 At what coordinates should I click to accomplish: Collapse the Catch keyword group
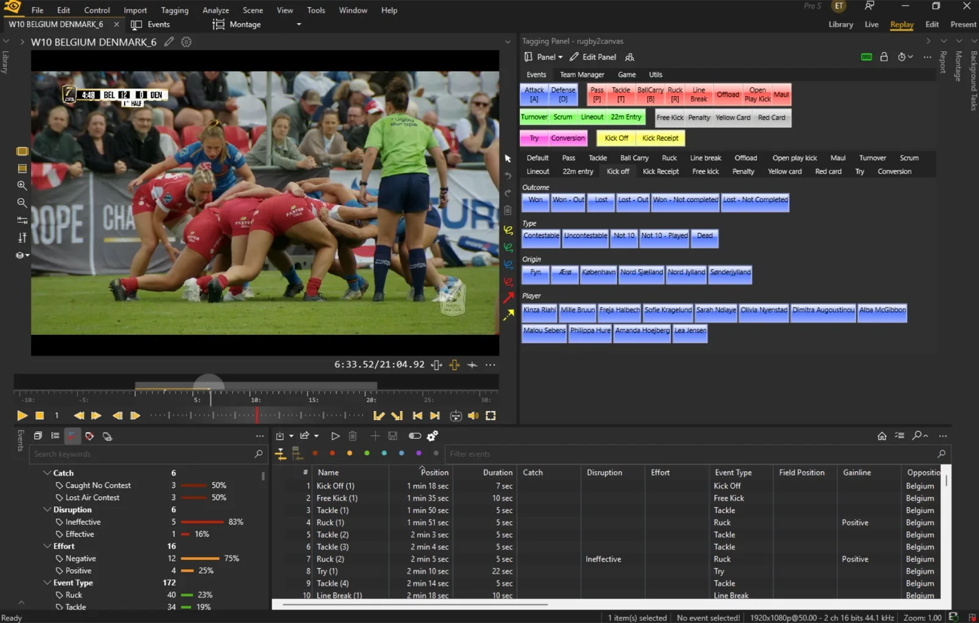pos(47,473)
